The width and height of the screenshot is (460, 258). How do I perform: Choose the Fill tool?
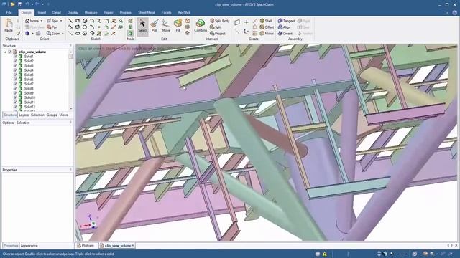tap(178, 25)
